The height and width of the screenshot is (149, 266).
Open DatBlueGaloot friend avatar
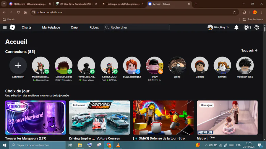point(64,65)
